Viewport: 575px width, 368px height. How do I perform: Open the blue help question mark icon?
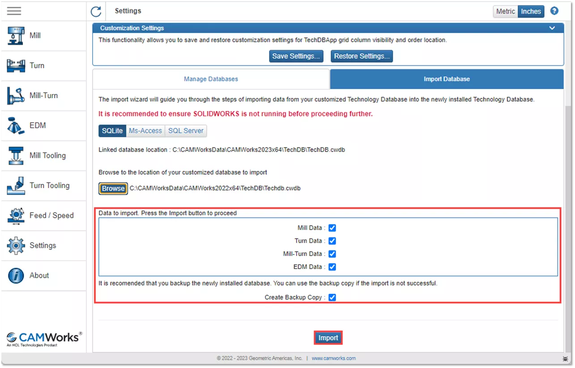554,11
